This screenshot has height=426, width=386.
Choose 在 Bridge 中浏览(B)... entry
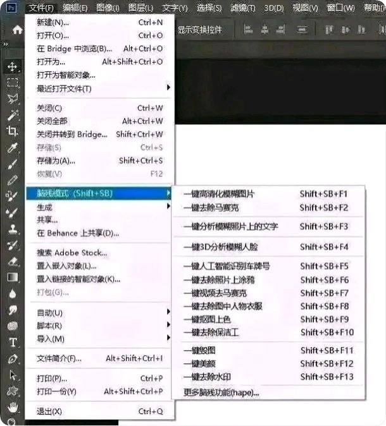[99, 49]
